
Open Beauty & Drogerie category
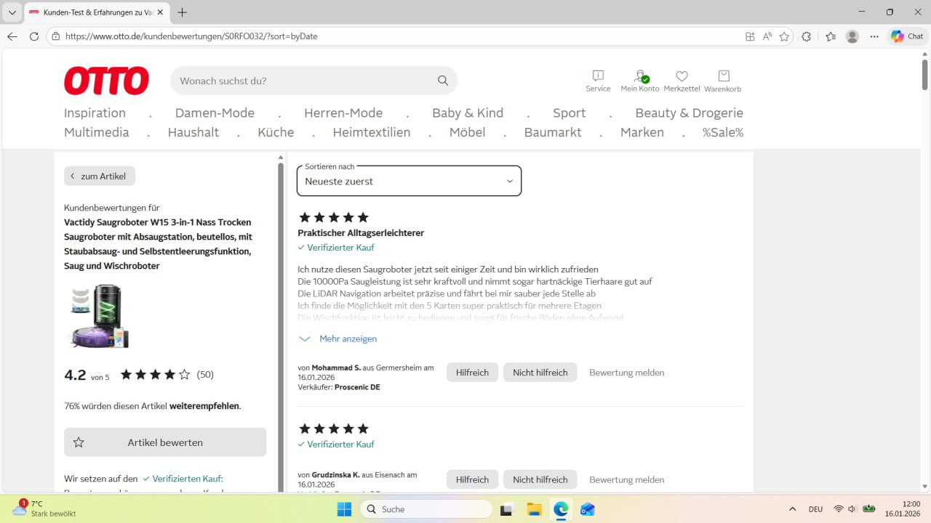click(689, 113)
